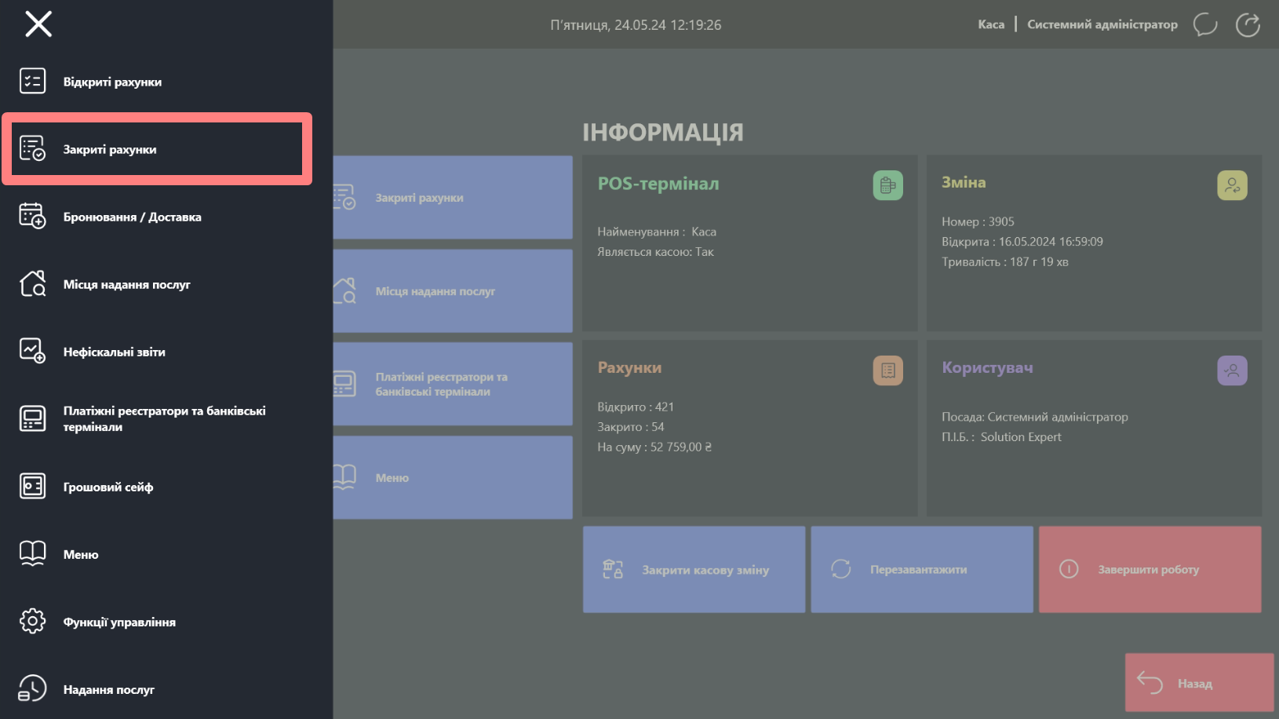This screenshot has width=1279, height=719.
Task: Click the Місця надання послуг house icon
Action: point(32,283)
